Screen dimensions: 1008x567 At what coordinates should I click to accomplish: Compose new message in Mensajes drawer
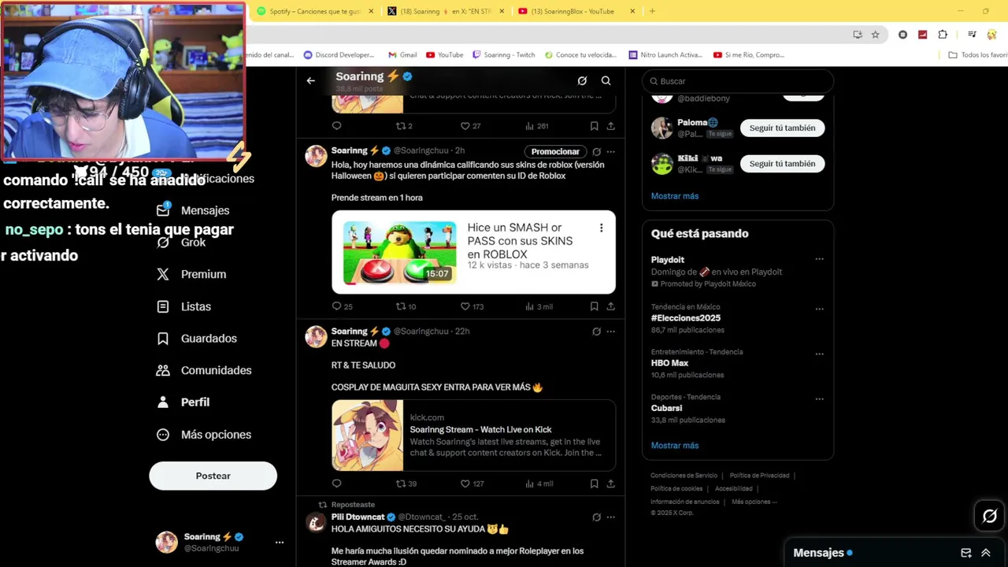(x=966, y=553)
